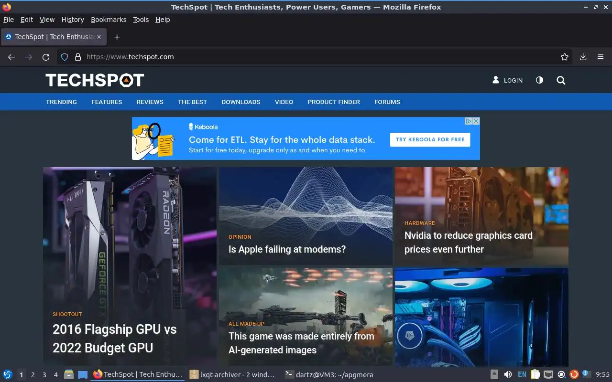Select the TechSpot browser tab
Image resolution: width=612 pixels, height=382 pixels.
point(53,37)
